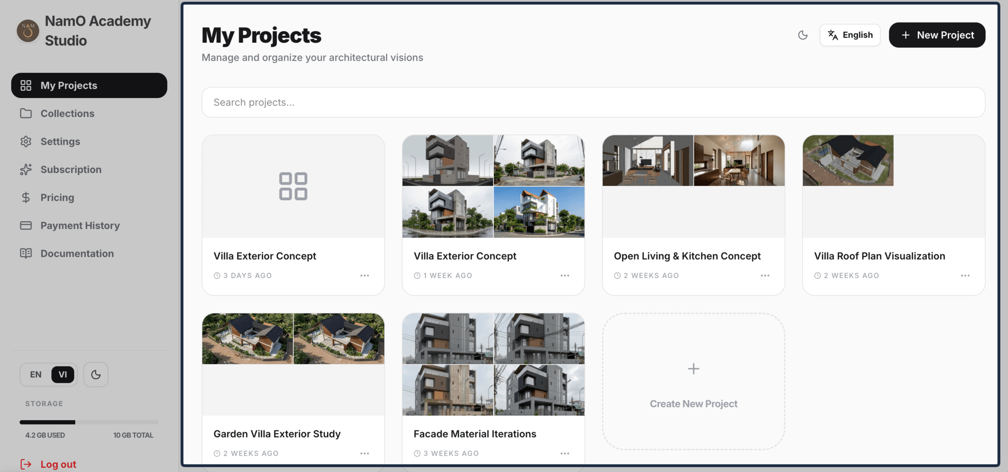Open options menu on Villa Exterior Concept card
The image size is (1008, 472).
pyautogui.click(x=364, y=275)
